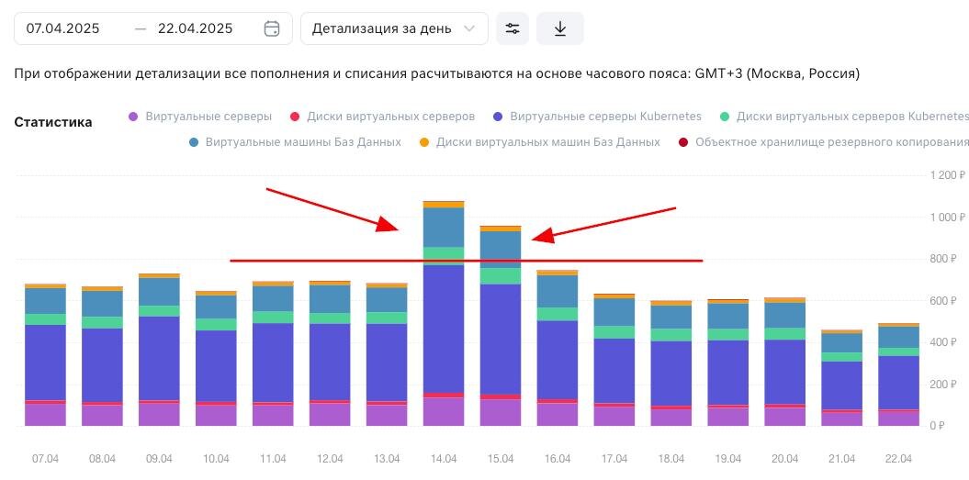This screenshot has height=480, width=969.
Task: Click the '1 200 ₽' axis label
Action: [x=947, y=175]
